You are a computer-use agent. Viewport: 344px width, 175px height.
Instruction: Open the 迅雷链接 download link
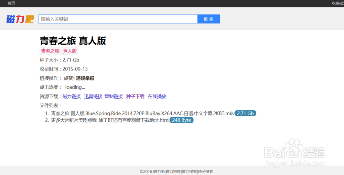pos(93,97)
